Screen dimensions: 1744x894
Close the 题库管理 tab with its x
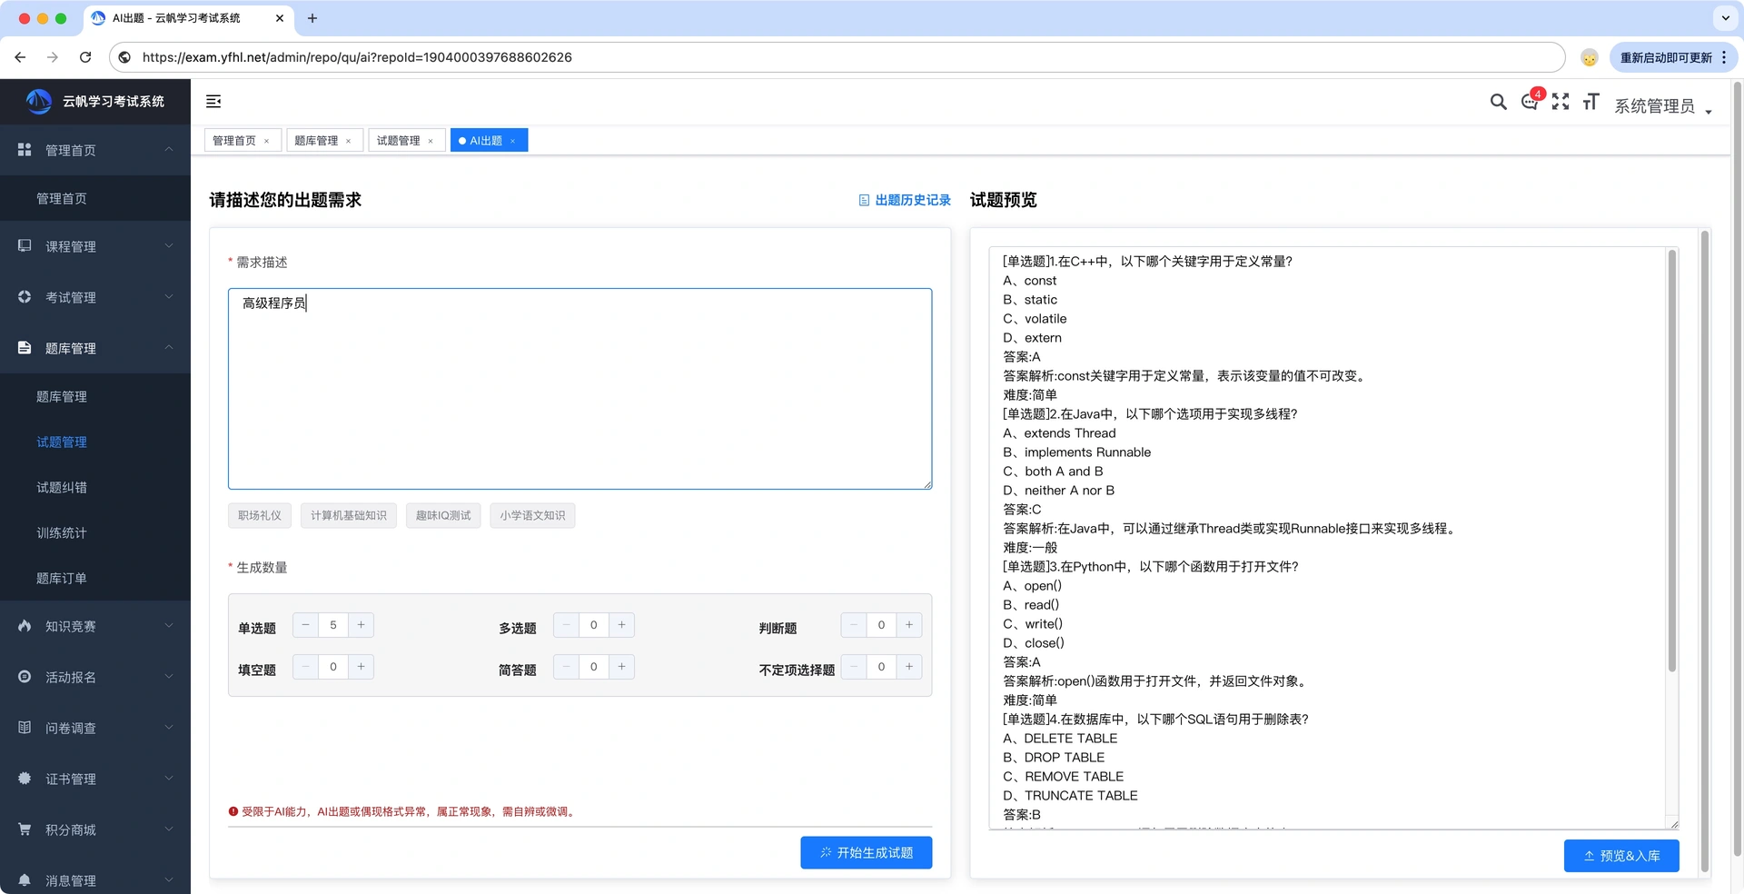pyautogui.click(x=348, y=141)
